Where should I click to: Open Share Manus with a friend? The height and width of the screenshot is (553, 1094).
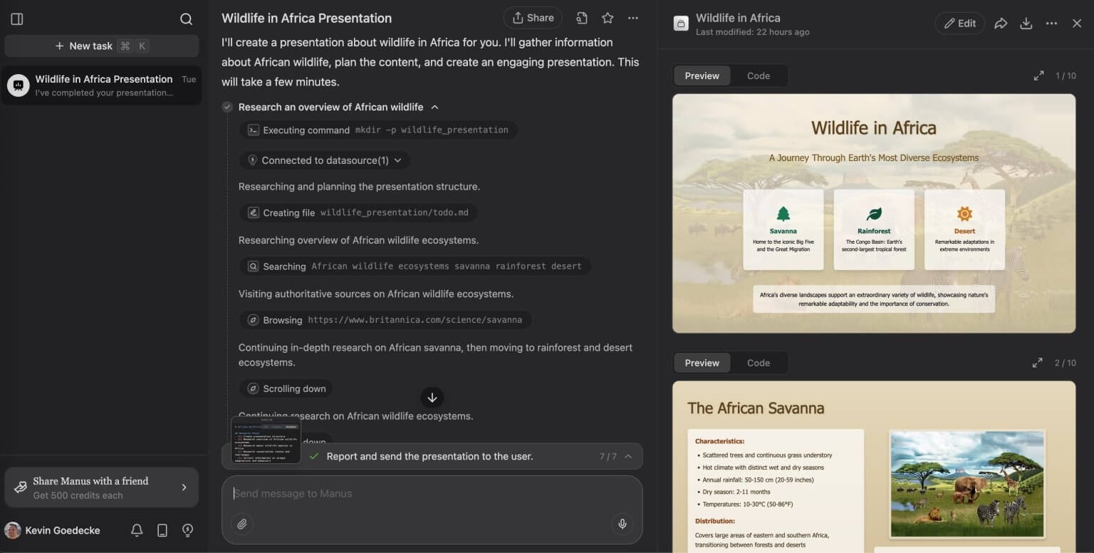point(101,487)
